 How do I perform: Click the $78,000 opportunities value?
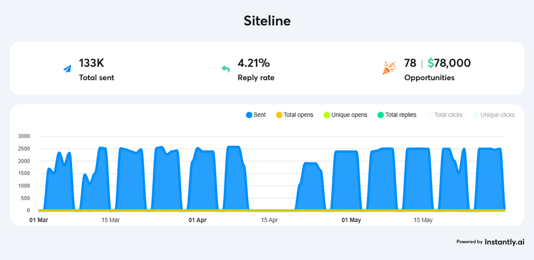pyautogui.click(x=449, y=63)
